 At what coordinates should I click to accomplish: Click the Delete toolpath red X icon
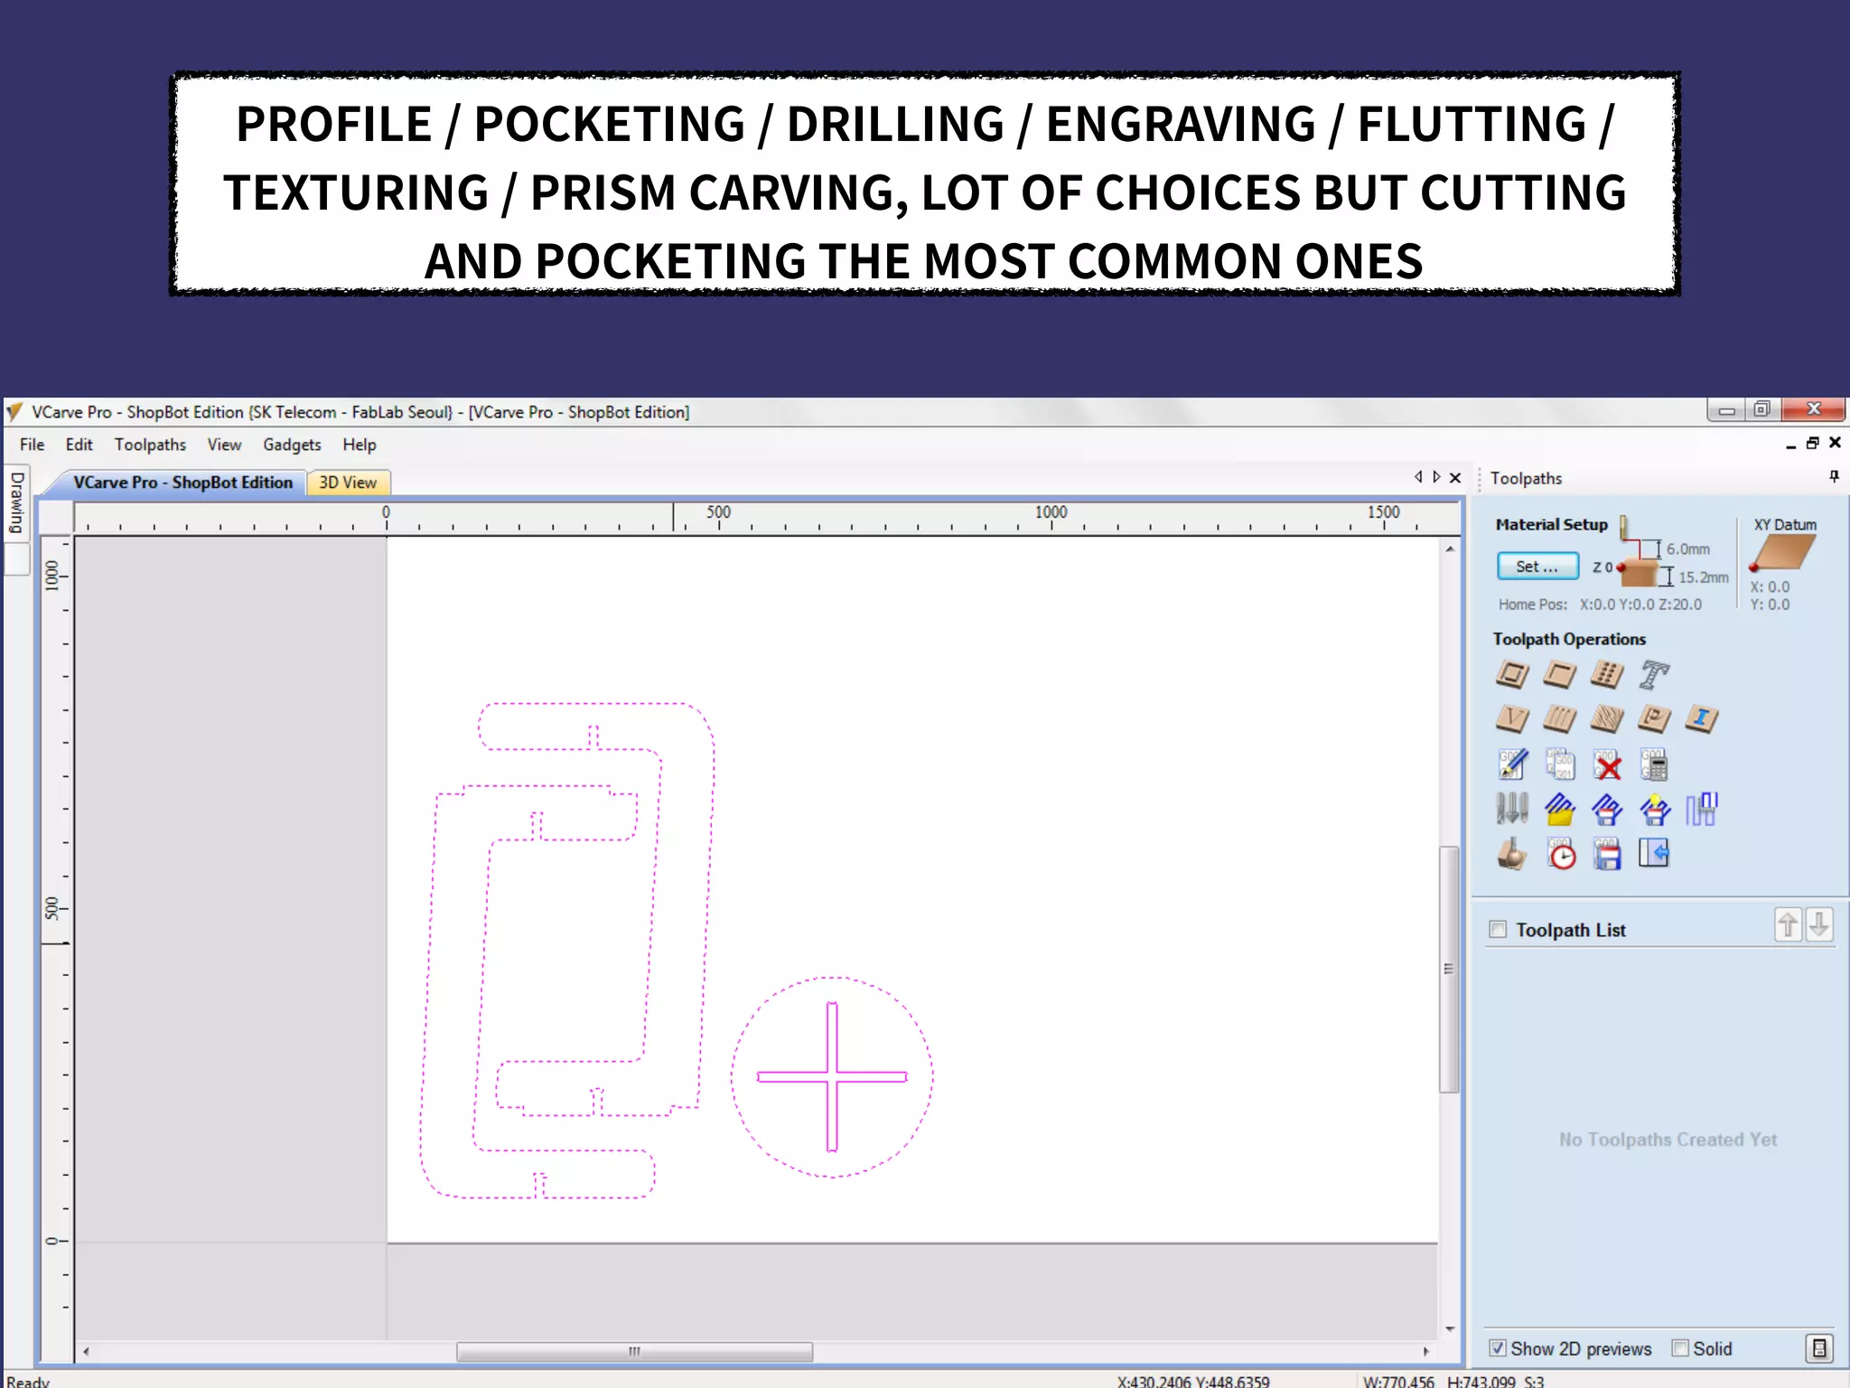[1607, 765]
